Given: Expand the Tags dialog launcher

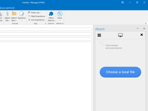Looking at the screenshot, I should 46,23.
